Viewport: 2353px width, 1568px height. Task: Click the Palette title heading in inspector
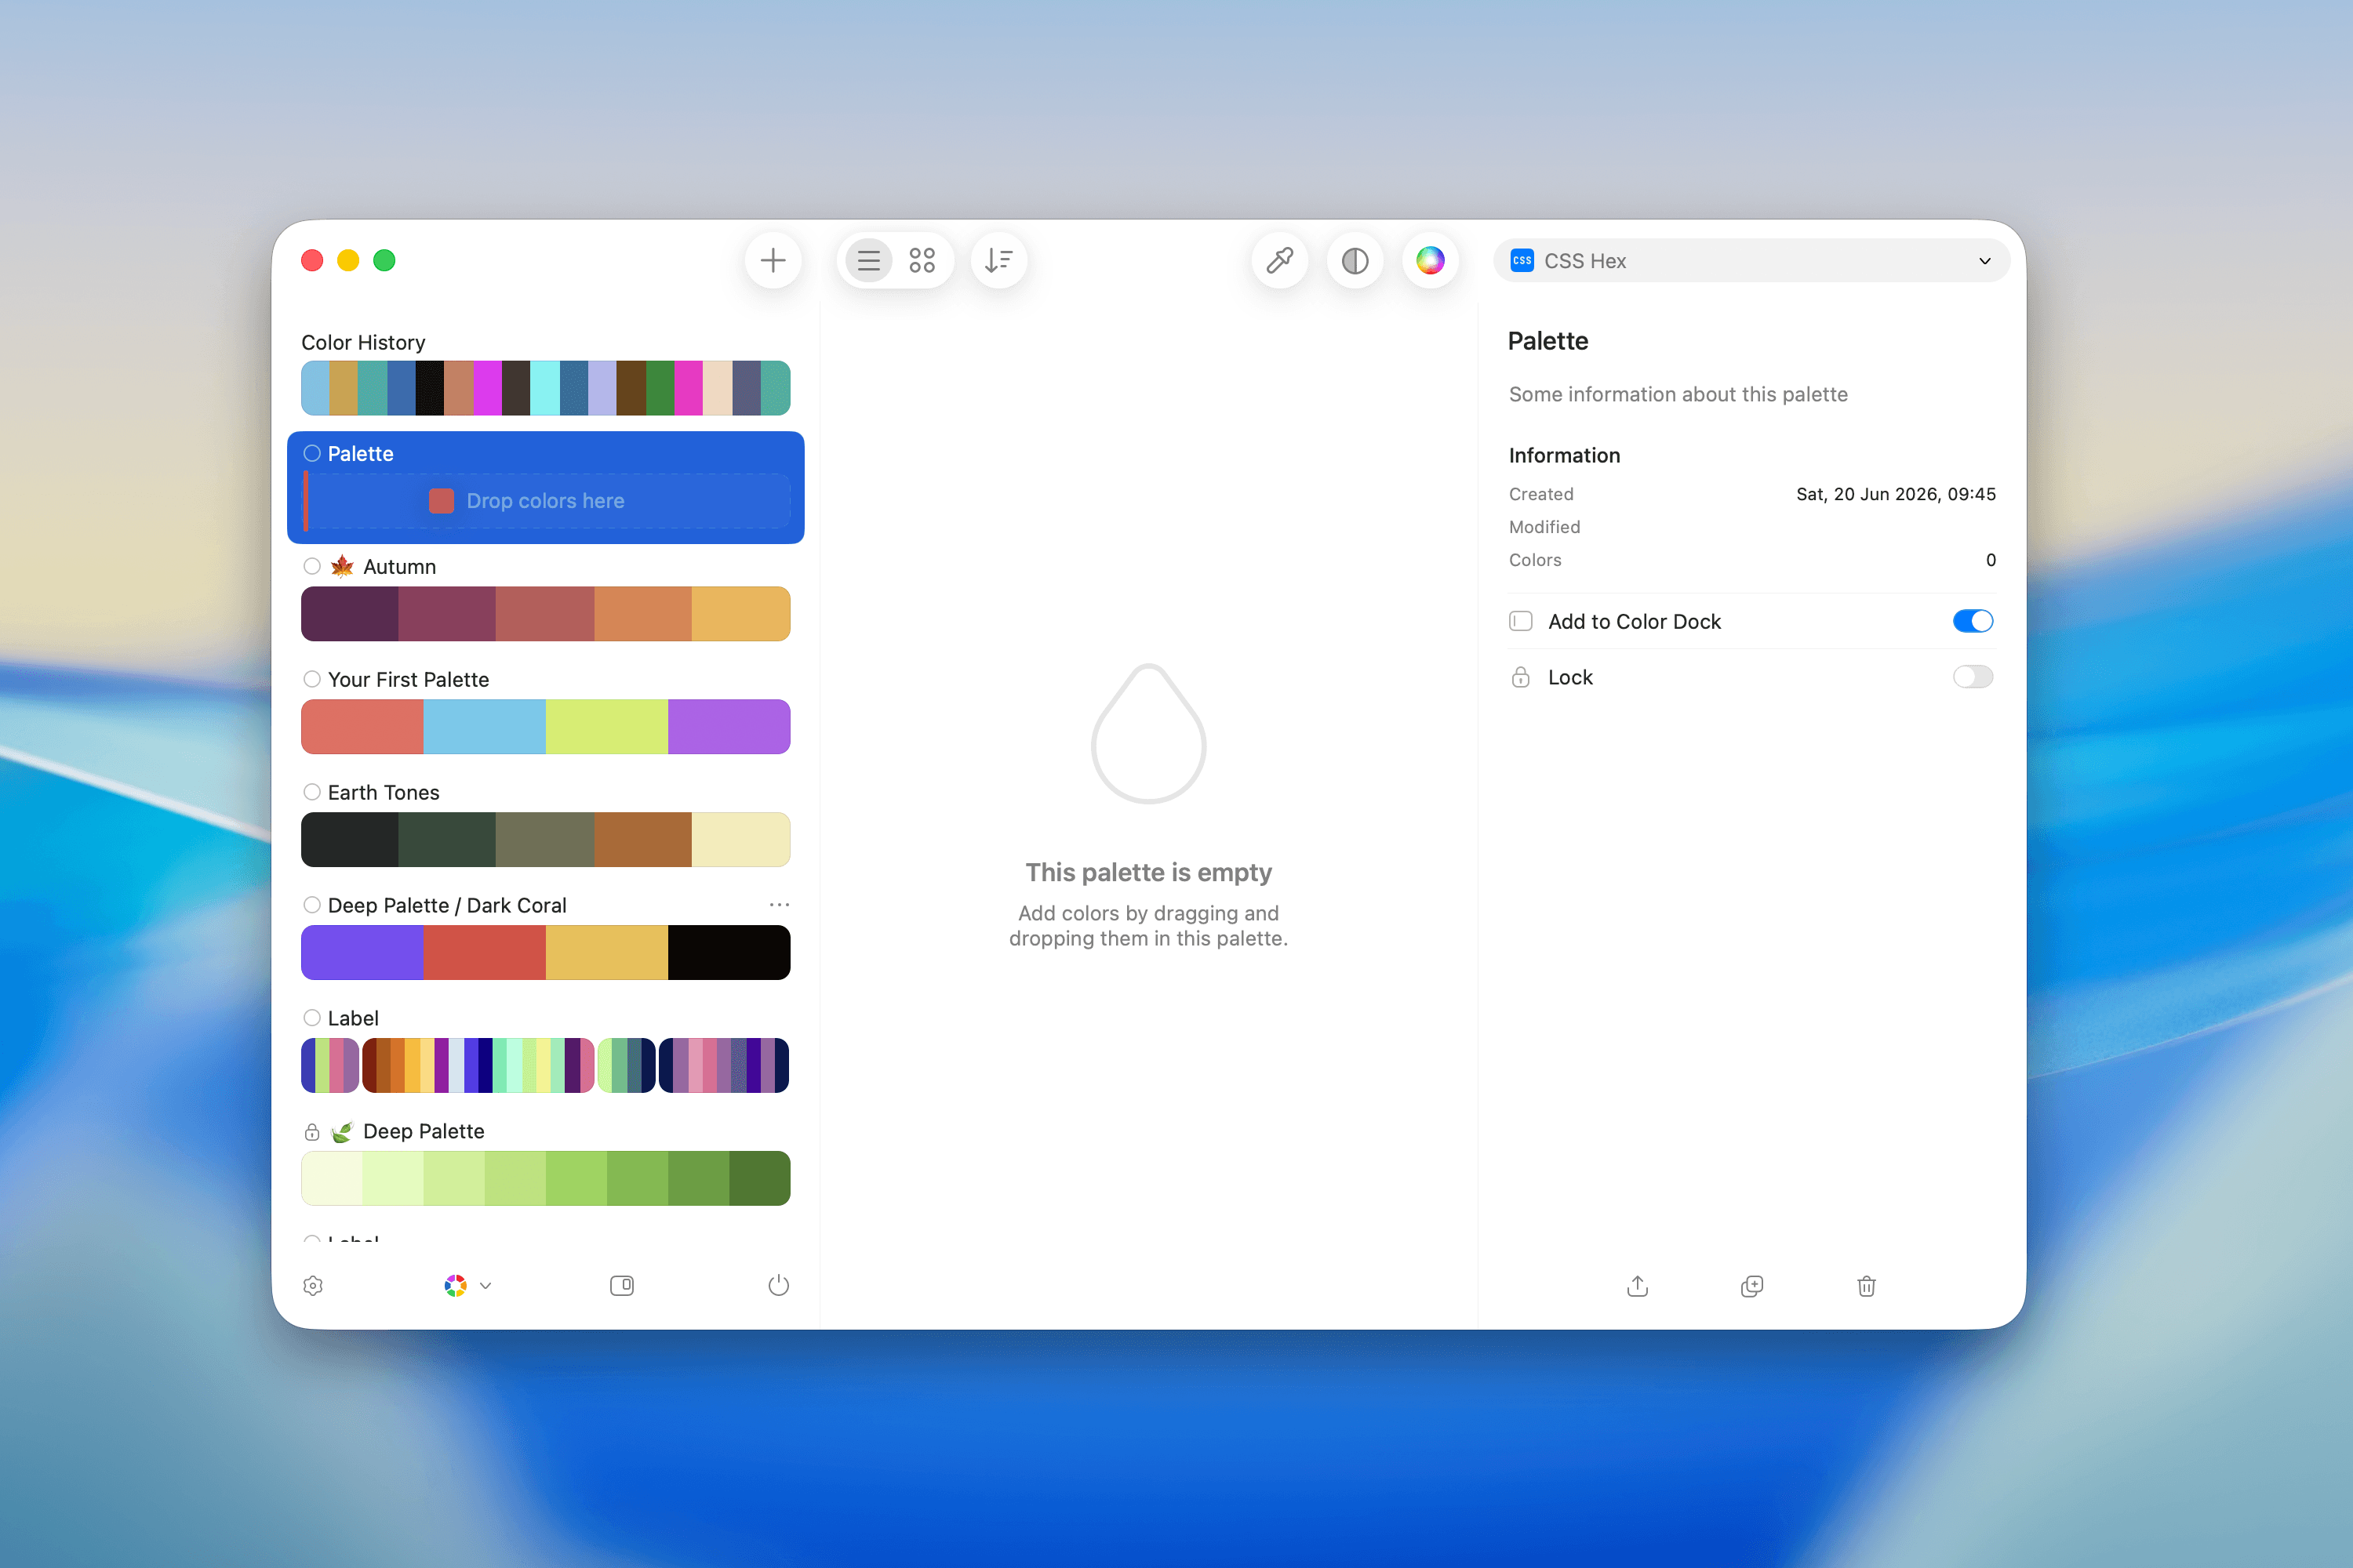(1547, 341)
